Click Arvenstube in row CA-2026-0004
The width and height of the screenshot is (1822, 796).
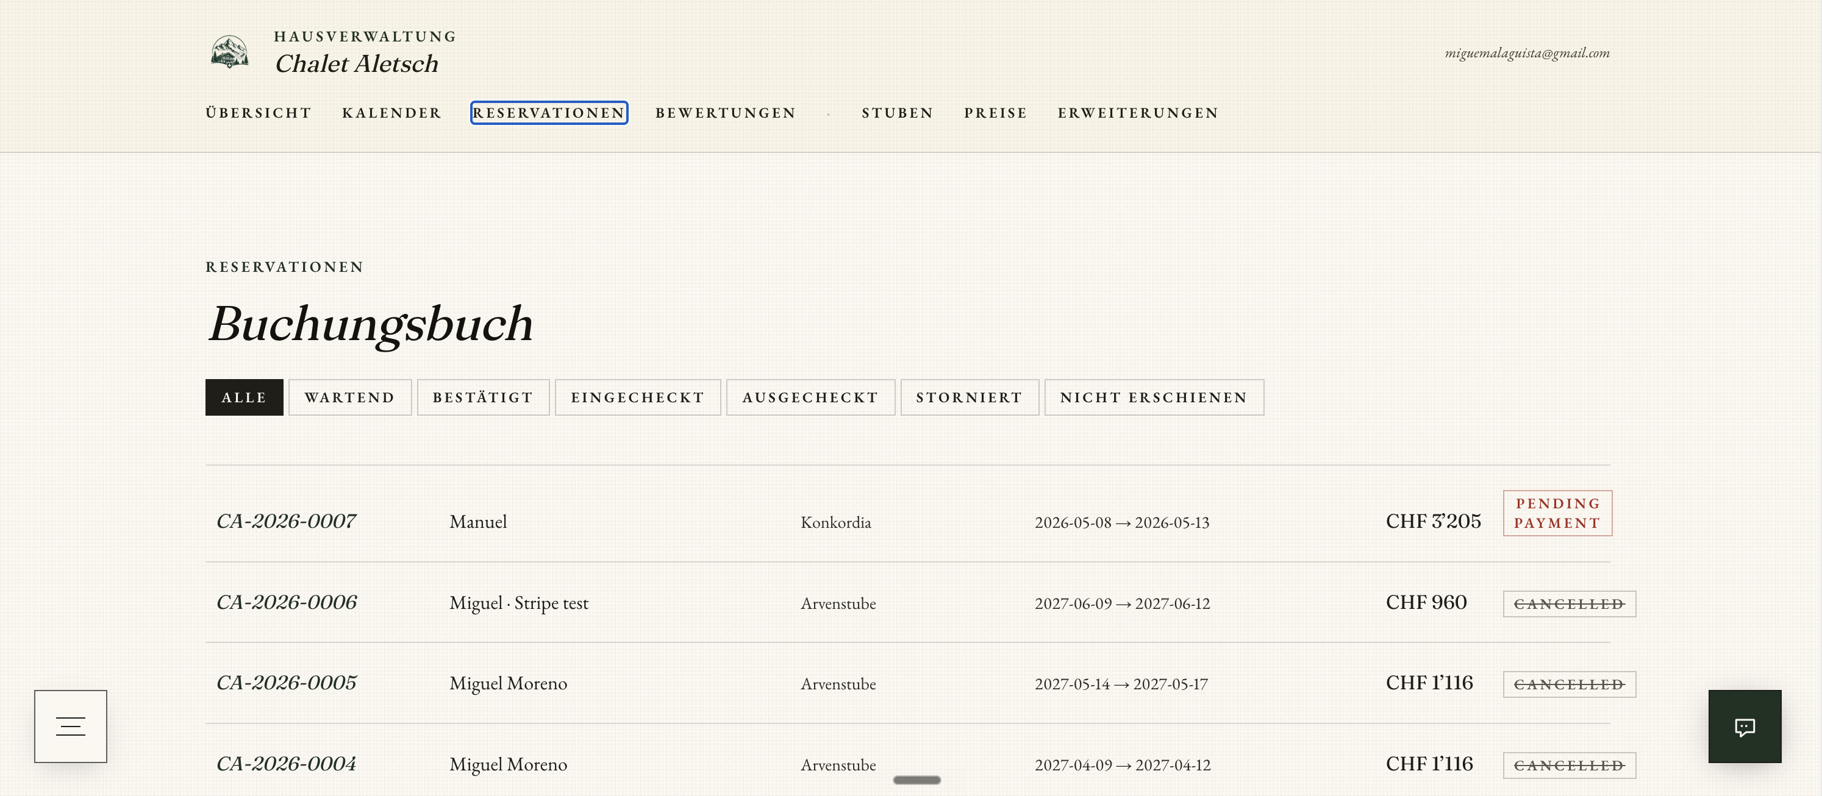tap(838, 766)
